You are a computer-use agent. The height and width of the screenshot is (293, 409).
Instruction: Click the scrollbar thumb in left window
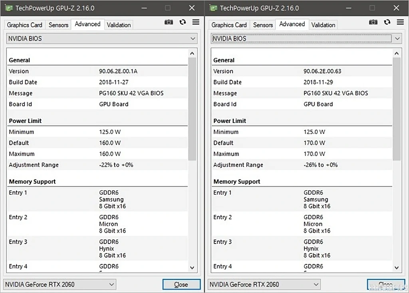pyautogui.click(x=192, y=109)
